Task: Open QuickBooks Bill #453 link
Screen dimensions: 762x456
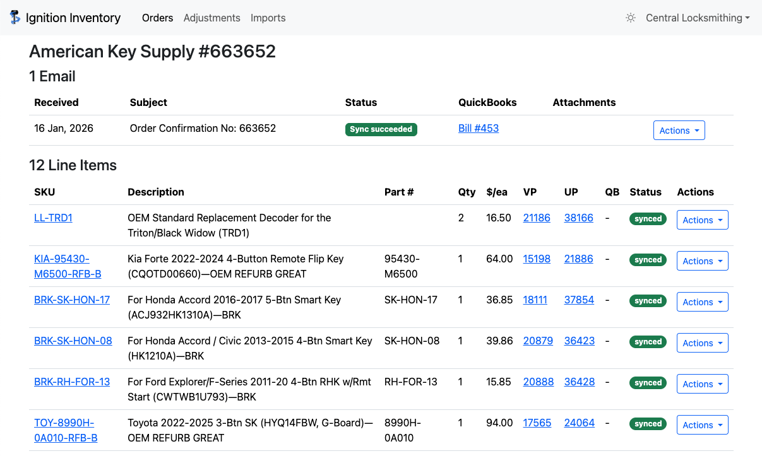Action: (478, 129)
